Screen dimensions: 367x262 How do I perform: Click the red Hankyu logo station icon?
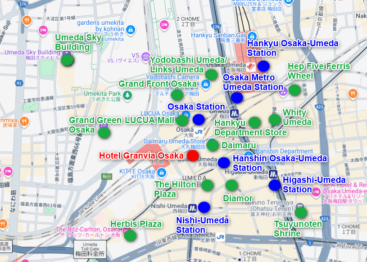[251, 67]
